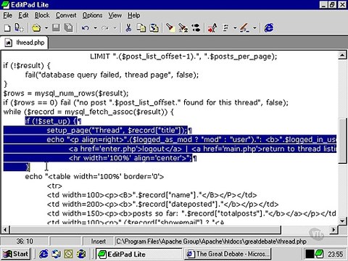Click the 'setup_page("Thread"' selected line
The height and width of the screenshot is (261, 348).
click(117, 130)
